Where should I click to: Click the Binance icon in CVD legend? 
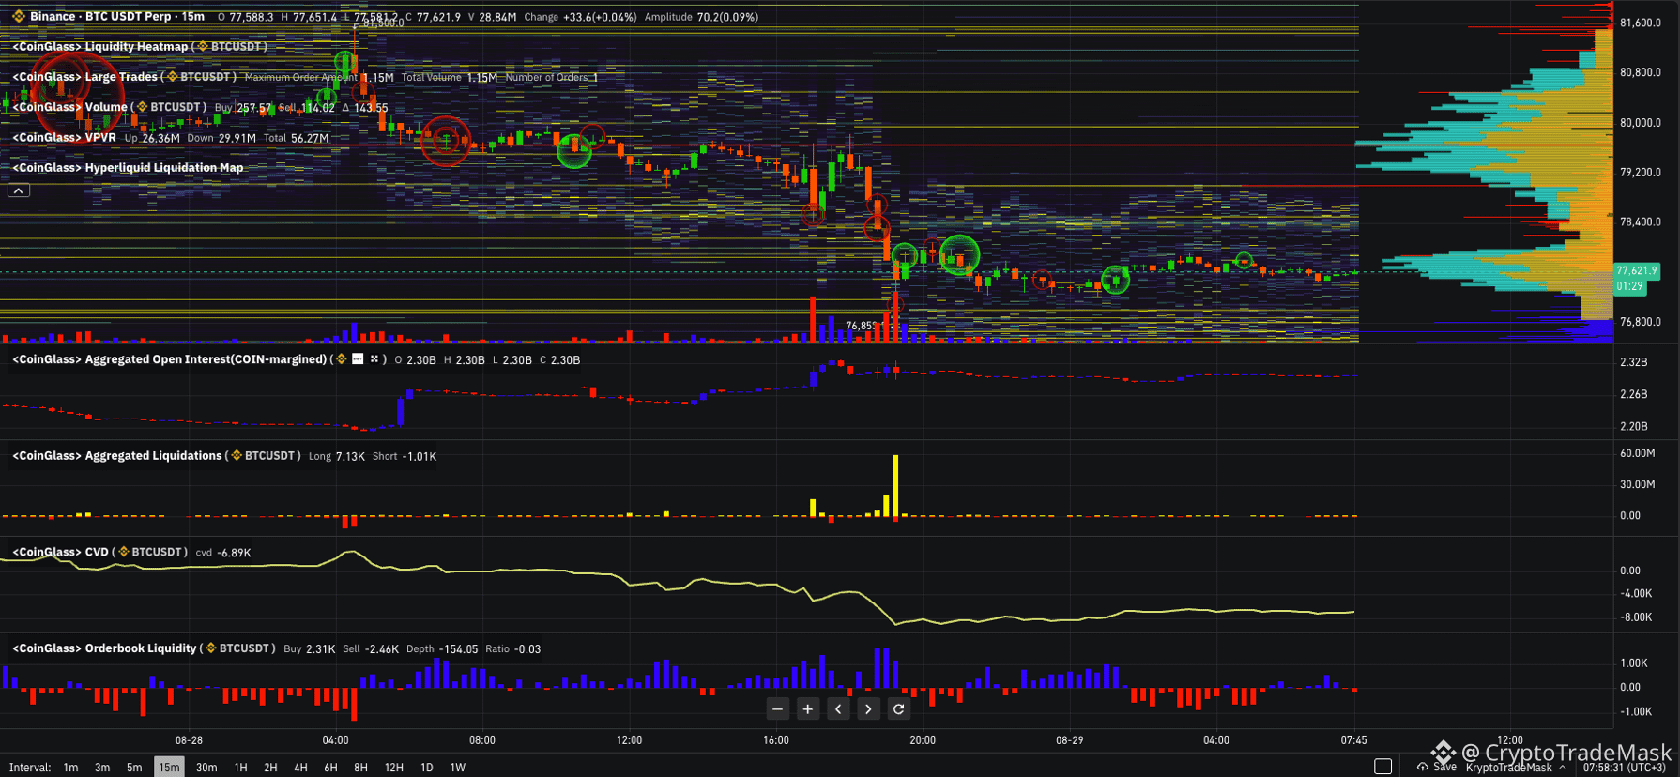123,552
